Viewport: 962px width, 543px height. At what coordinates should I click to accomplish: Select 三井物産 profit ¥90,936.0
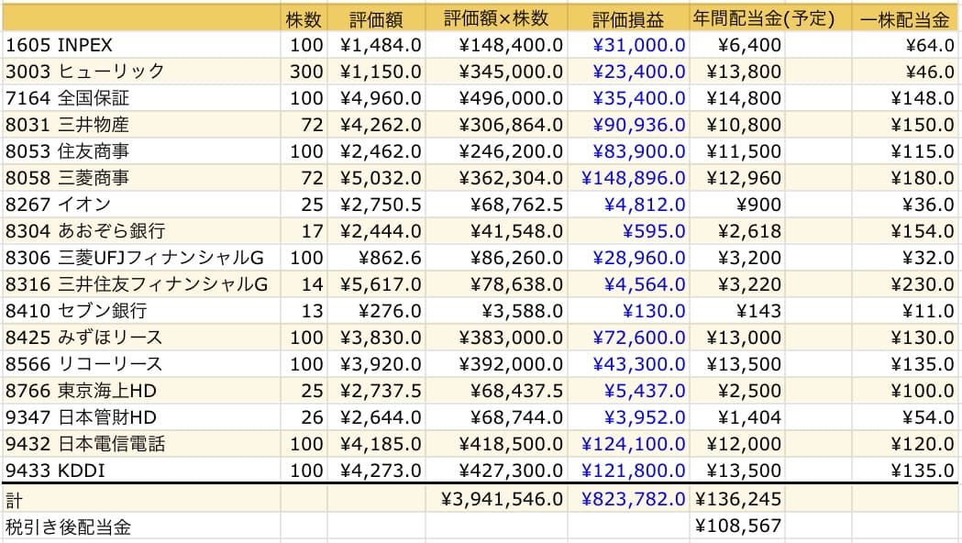pyautogui.click(x=628, y=125)
